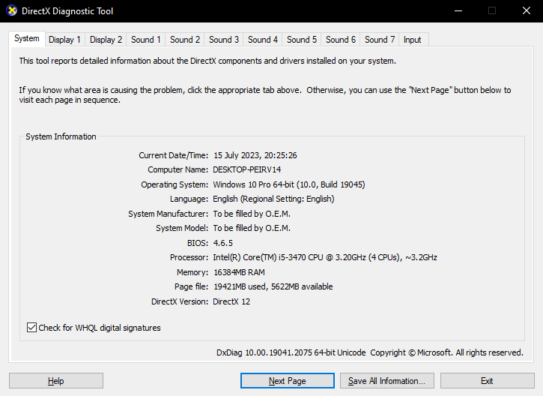Click the Operating System label
This screenshot has width=543, height=396.
pos(175,184)
